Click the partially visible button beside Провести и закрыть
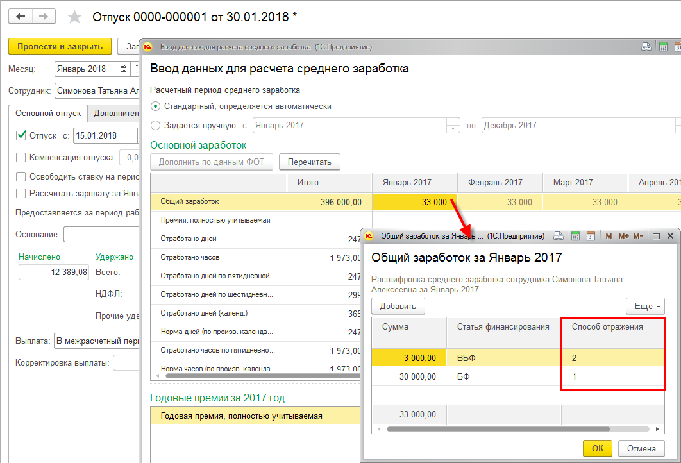Viewport: 681px width, 463px height. [128, 46]
